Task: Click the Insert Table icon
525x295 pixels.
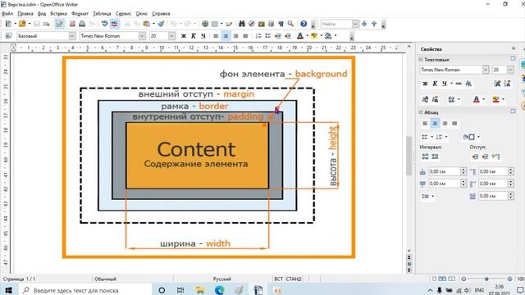Action: [x=215, y=24]
